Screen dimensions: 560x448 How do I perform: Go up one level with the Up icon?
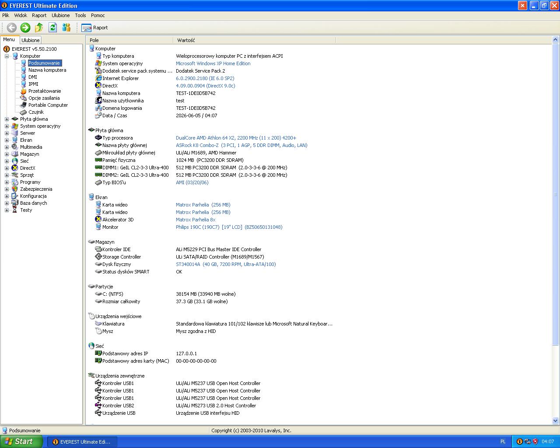[x=39, y=28]
